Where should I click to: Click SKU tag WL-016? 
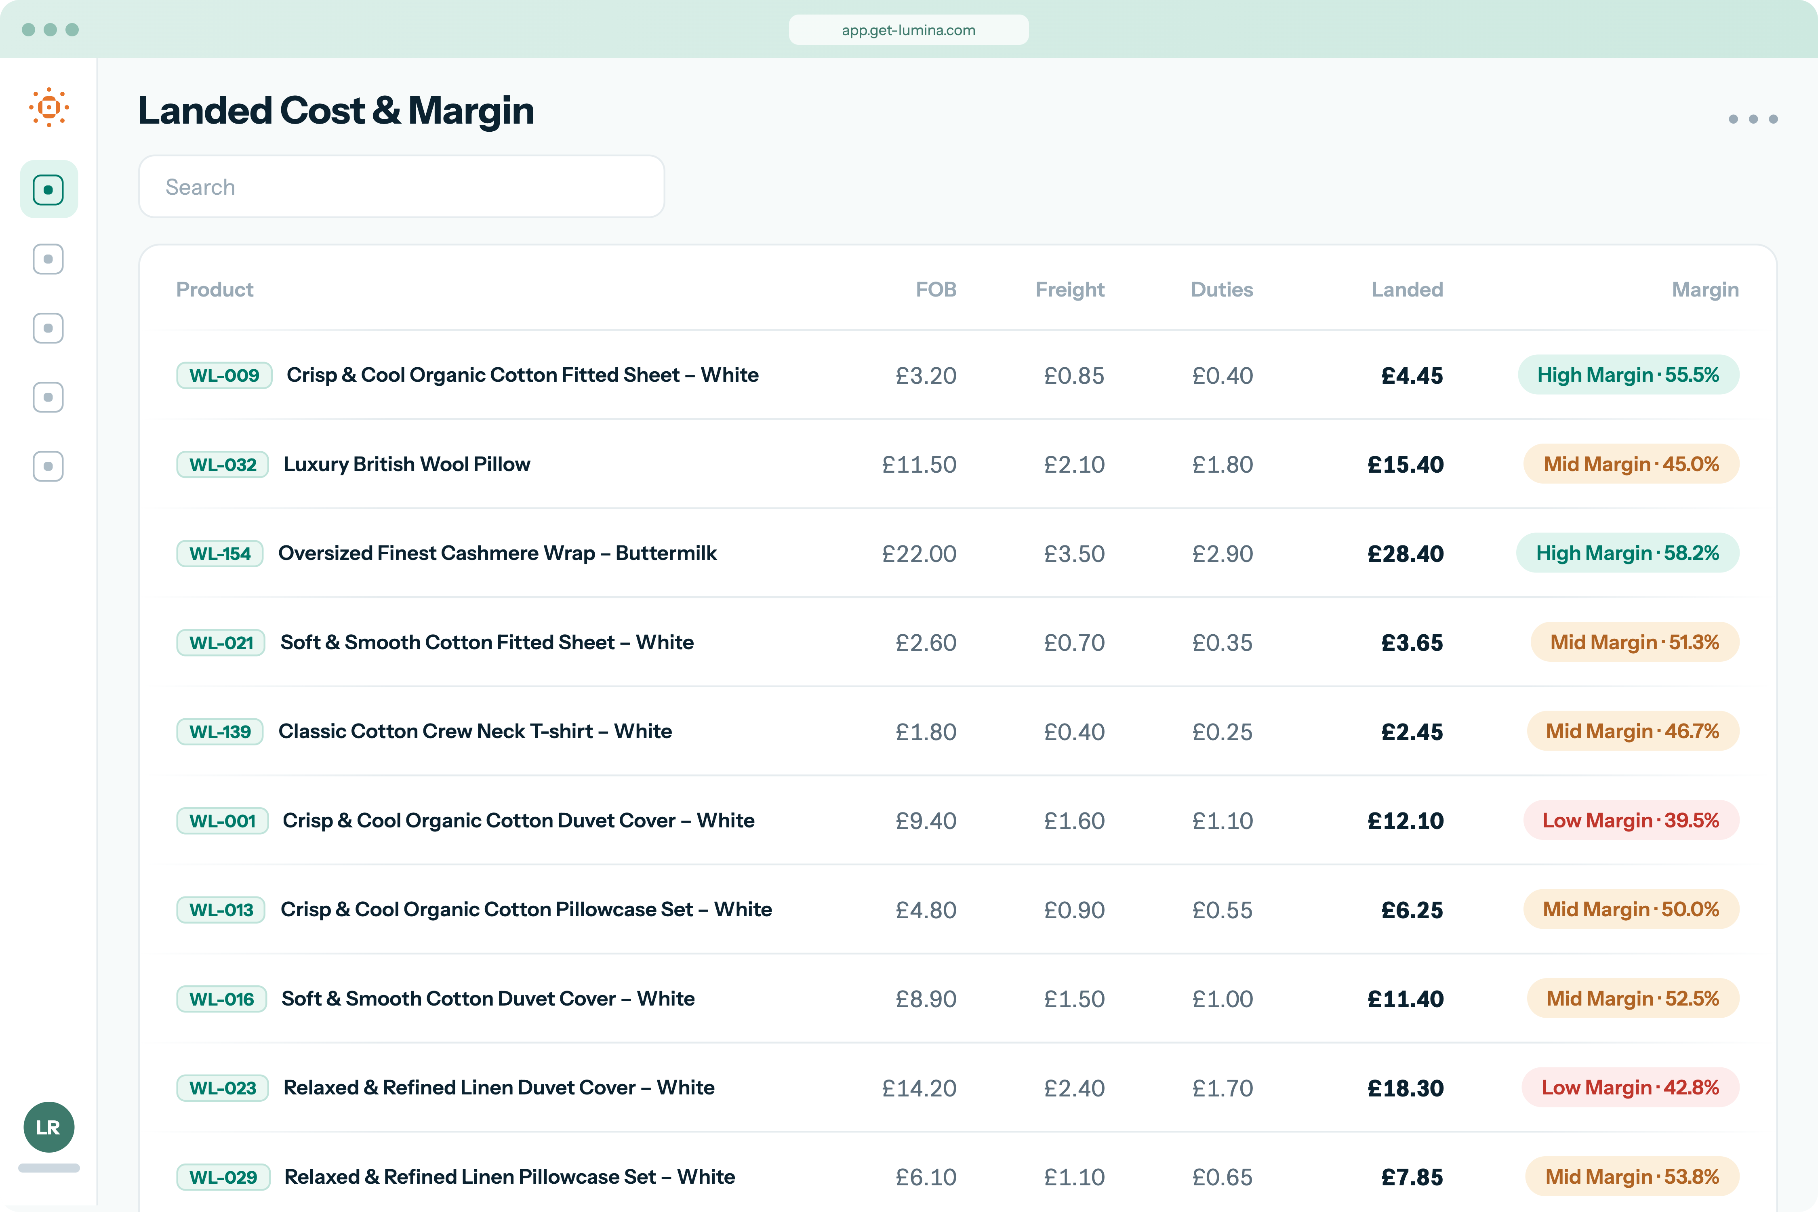click(x=222, y=999)
